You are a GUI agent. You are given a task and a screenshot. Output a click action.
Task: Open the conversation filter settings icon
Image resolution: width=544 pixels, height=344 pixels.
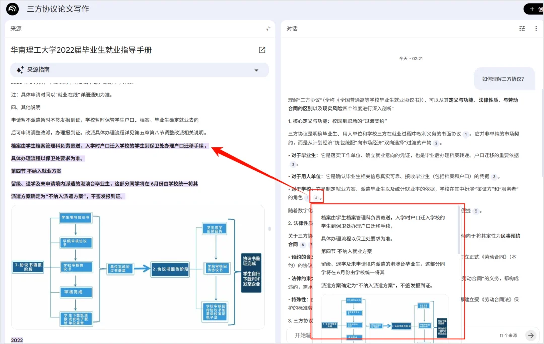pos(522,28)
